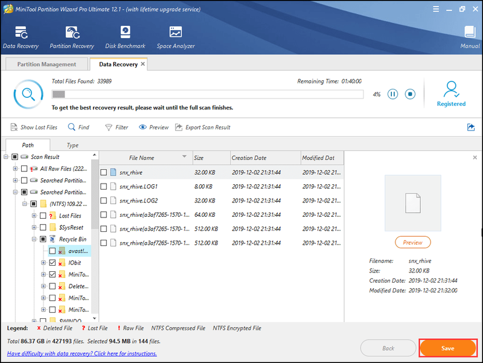This screenshot has width=483, height=363.
Task: Stop the scan with the stop button
Action: pos(410,94)
